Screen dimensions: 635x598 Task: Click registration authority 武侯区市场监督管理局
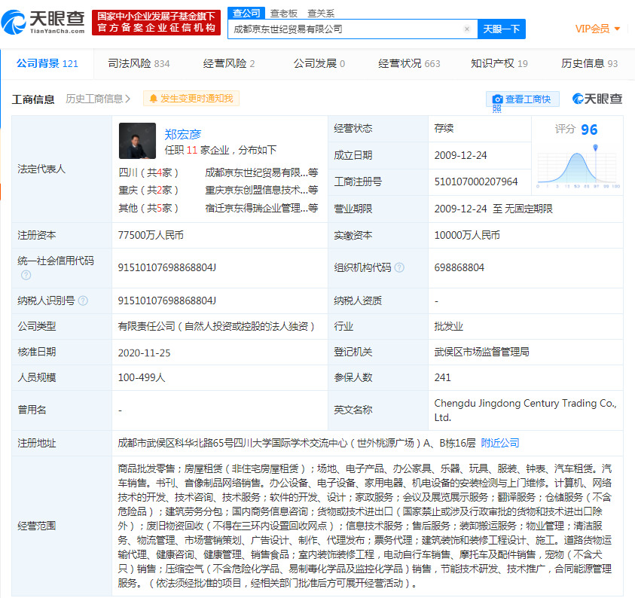click(x=481, y=352)
